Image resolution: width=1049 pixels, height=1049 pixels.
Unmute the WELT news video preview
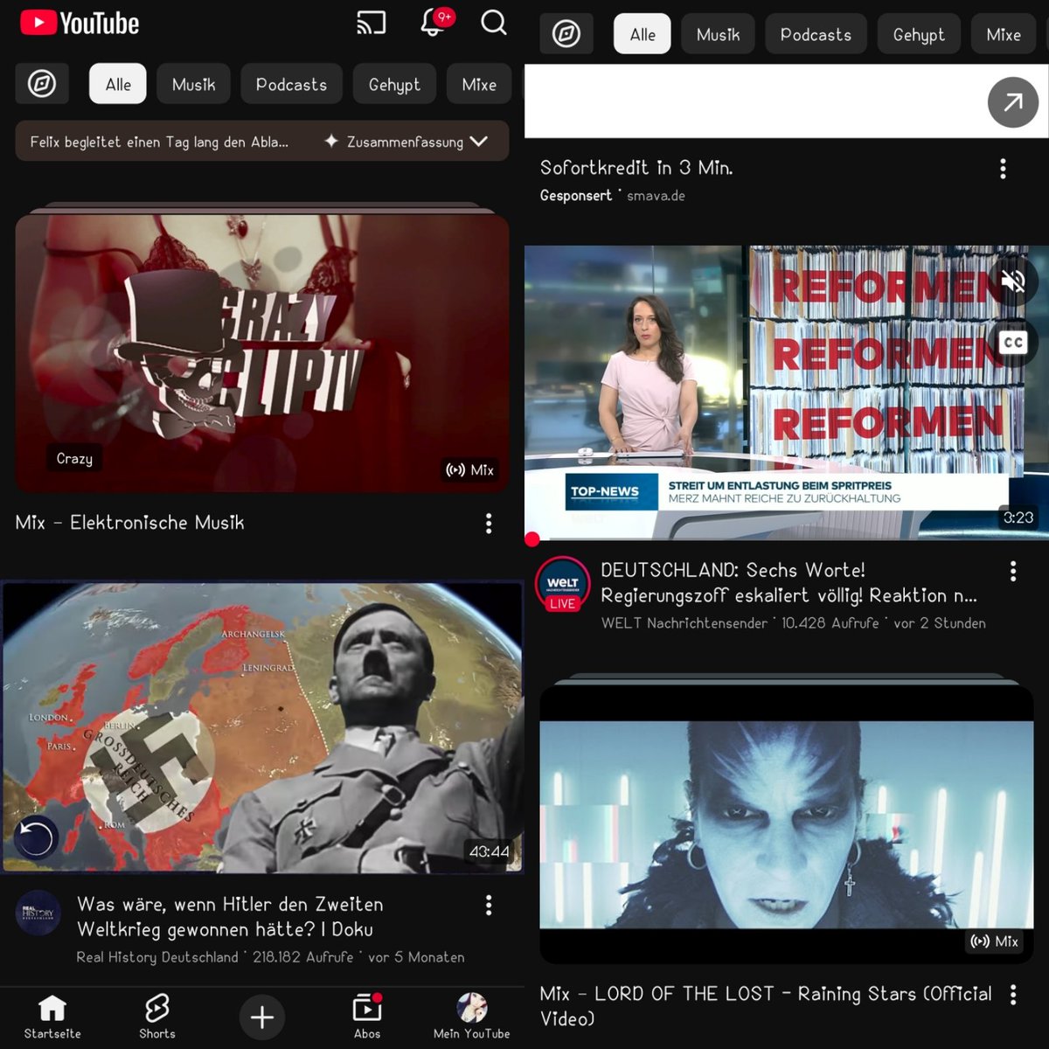pyautogui.click(x=1013, y=281)
